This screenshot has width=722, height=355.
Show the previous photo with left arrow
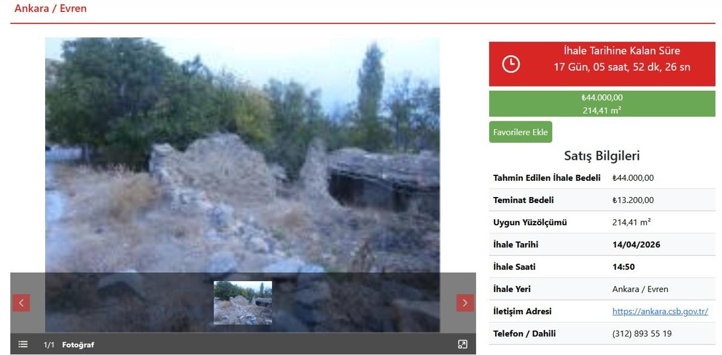tap(21, 303)
